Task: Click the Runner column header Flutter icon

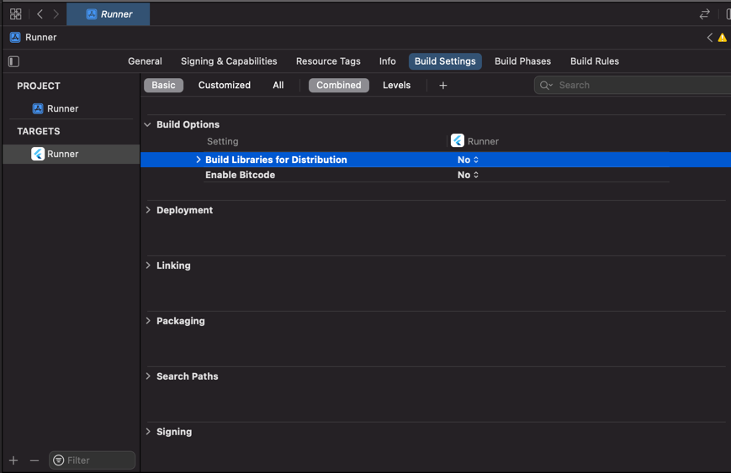Action: pos(458,140)
